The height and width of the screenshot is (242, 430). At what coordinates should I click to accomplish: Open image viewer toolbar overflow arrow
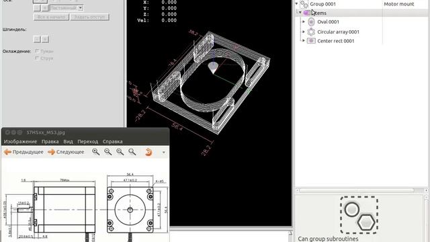pyautogui.click(x=164, y=153)
